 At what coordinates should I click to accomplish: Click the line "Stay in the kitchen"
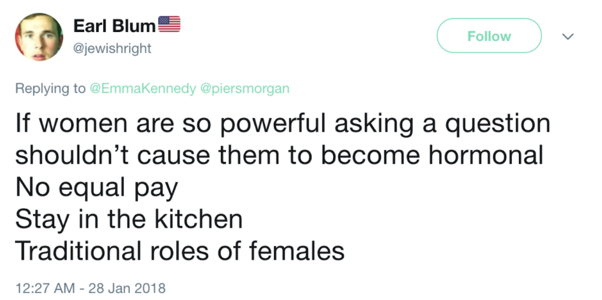click(129, 219)
